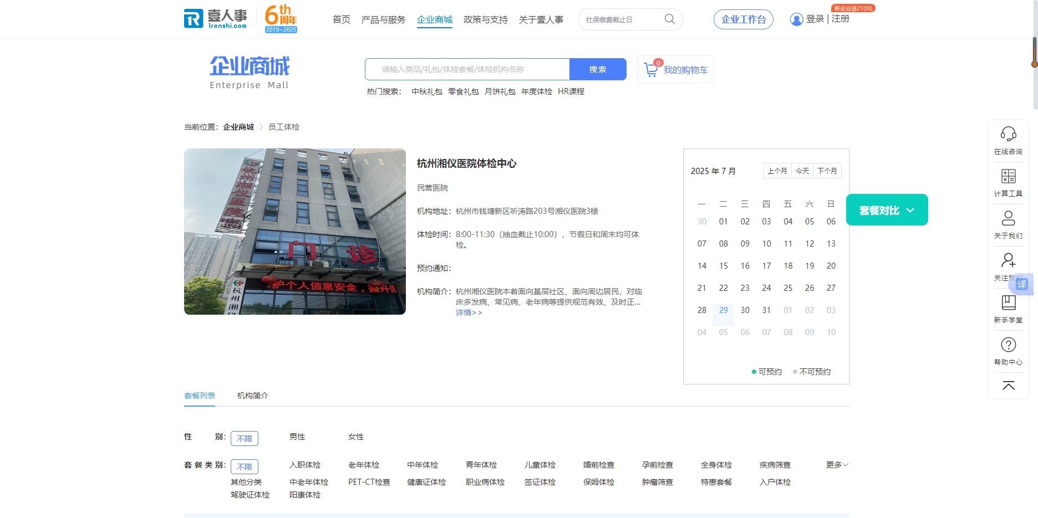The height and width of the screenshot is (518, 1038).
Task: Show 下个月 in calendar
Action: point(827,171)
